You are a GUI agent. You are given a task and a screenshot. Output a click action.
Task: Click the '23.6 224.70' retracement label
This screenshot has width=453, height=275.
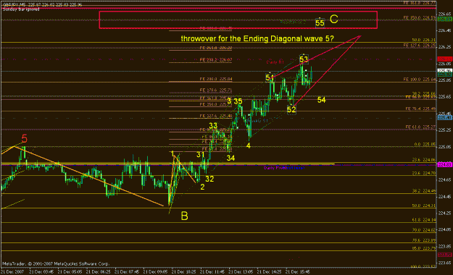(x=424, y=173)
